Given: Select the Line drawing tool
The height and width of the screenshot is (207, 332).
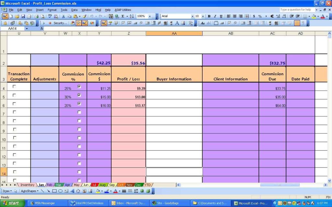Looking at the screenshot, I should (x=42, y=191).
